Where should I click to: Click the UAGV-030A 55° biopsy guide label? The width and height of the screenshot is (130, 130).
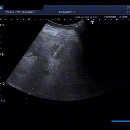pyautogui.click(x=86, y=17)
